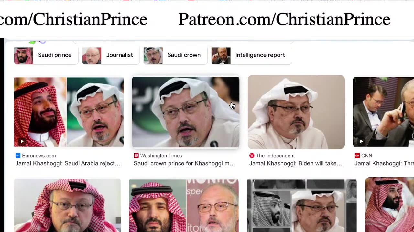Click the CNN favicon icon
Viewport: 414px width, 232px height.
click(357, 156)
